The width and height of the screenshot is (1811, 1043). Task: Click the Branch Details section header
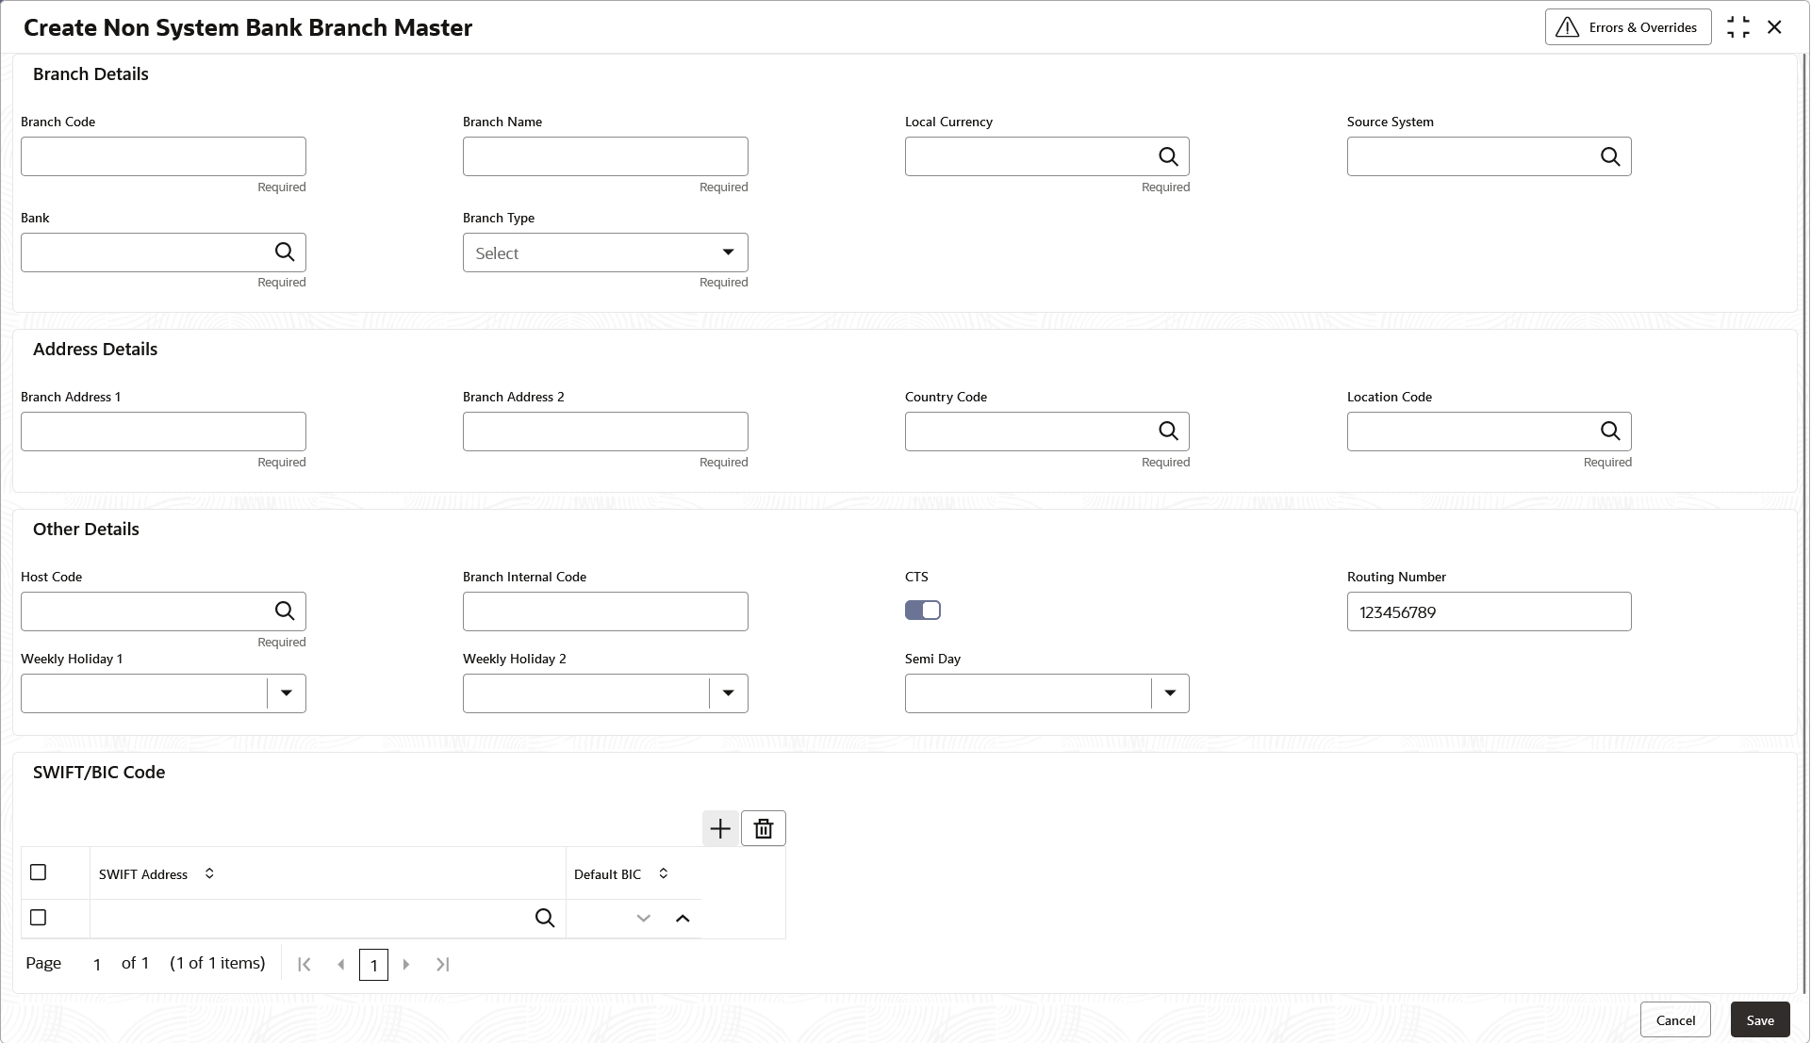click(x=91, y=73)
